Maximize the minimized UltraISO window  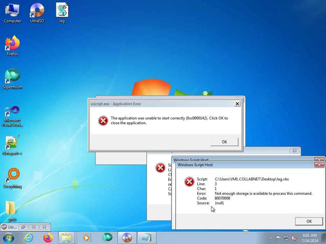tap(34, 227)
